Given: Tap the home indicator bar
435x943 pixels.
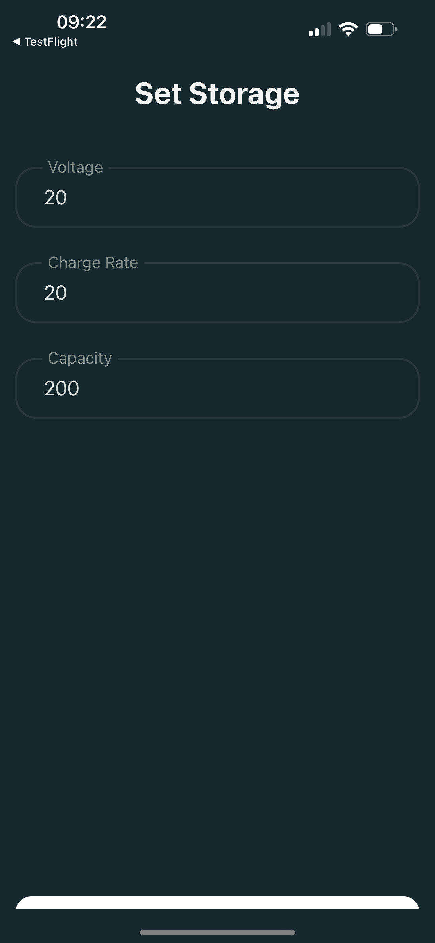Looking at the screenshot, I should (217, 932).
